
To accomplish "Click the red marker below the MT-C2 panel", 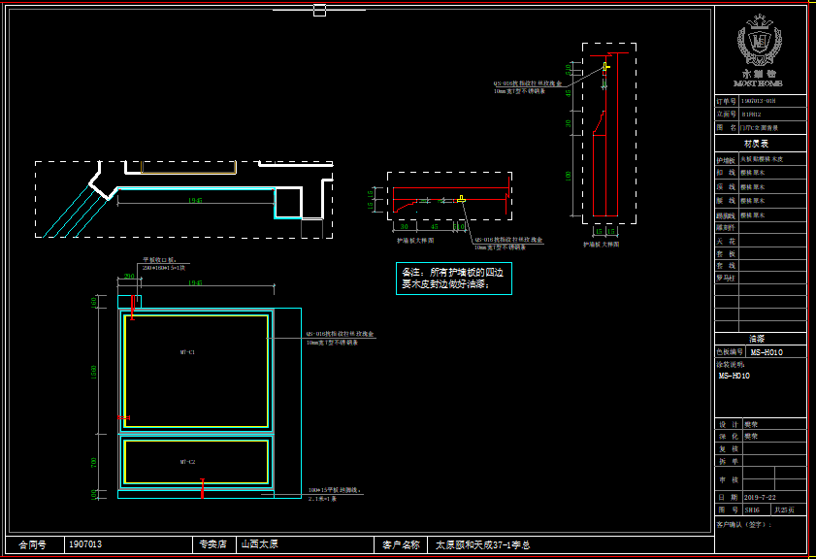I will pyautogui.click(x=201, y=488).
